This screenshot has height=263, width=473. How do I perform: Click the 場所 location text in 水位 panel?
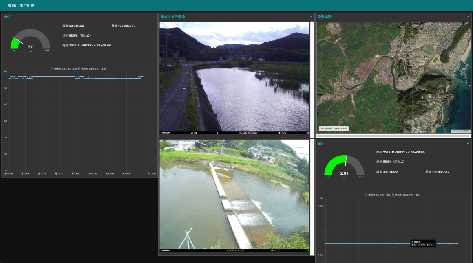point(77,35)
